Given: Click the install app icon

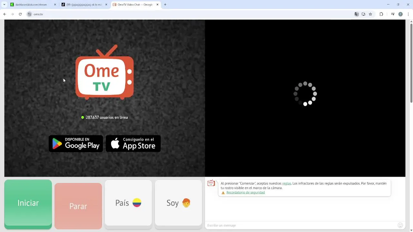Looking at the screenshot, I should coord(363,14).
